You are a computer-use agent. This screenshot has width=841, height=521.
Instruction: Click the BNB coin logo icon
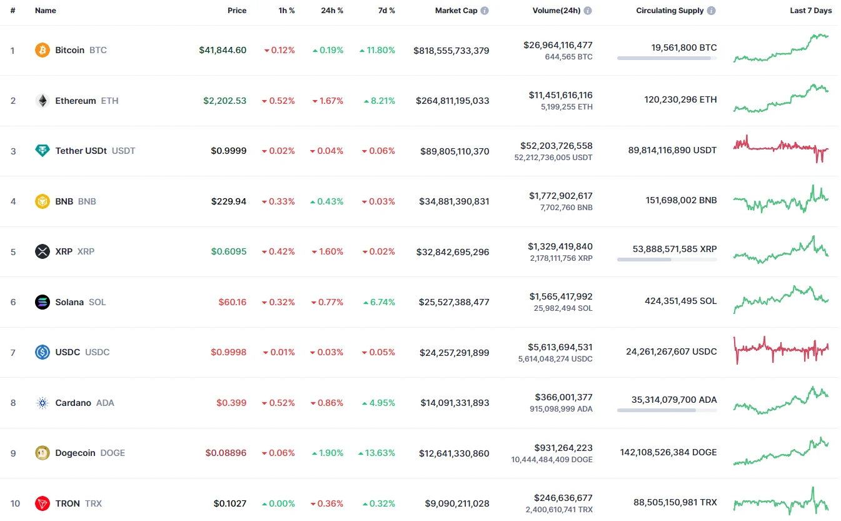click(42, 201)
